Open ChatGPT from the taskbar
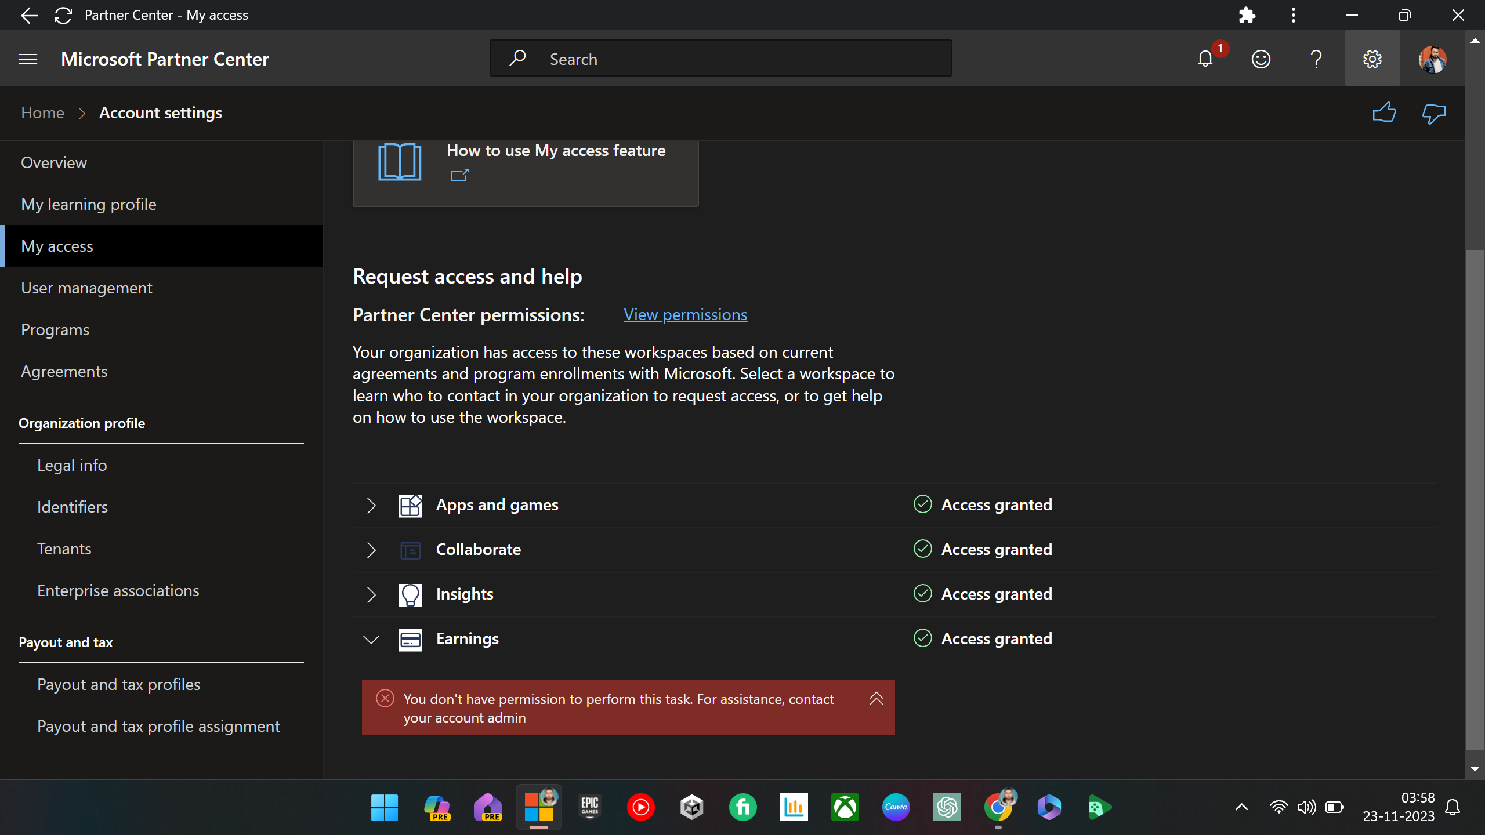Viewport: 1485px width, 835px height. (947, 807)
